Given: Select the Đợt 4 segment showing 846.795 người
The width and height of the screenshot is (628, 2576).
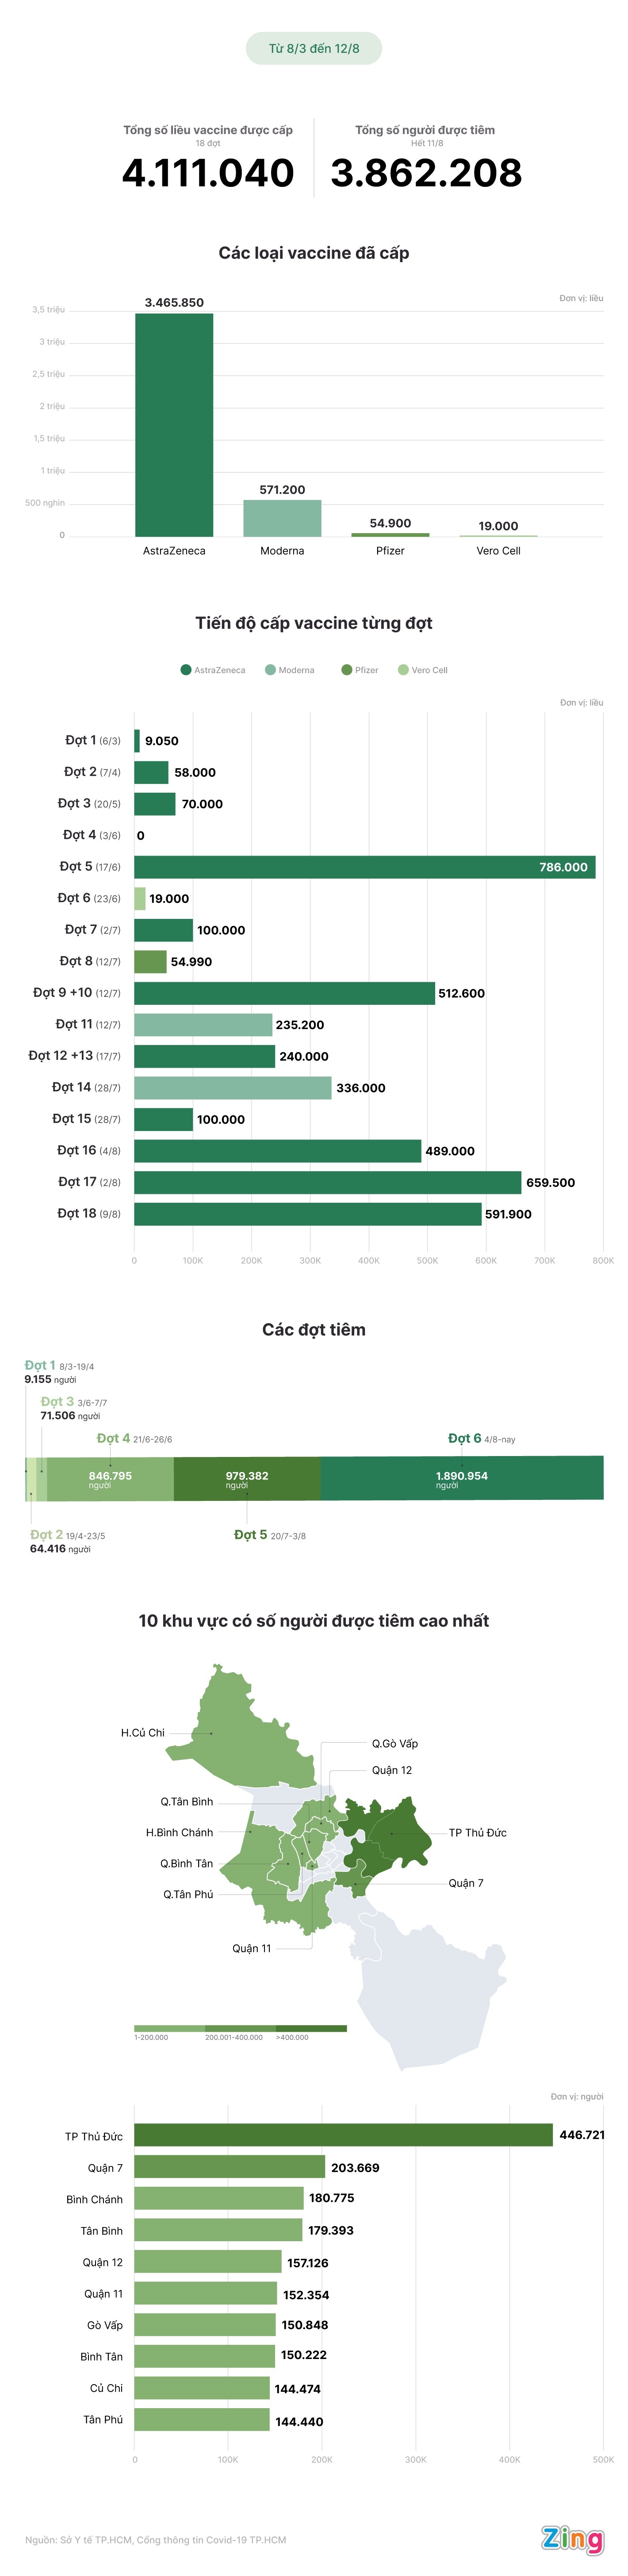Looking at the screenshot, I should (x=110, y=1478).
